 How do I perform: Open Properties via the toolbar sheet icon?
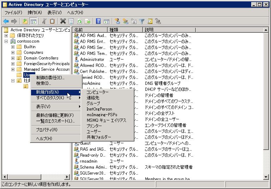(71, 21)
